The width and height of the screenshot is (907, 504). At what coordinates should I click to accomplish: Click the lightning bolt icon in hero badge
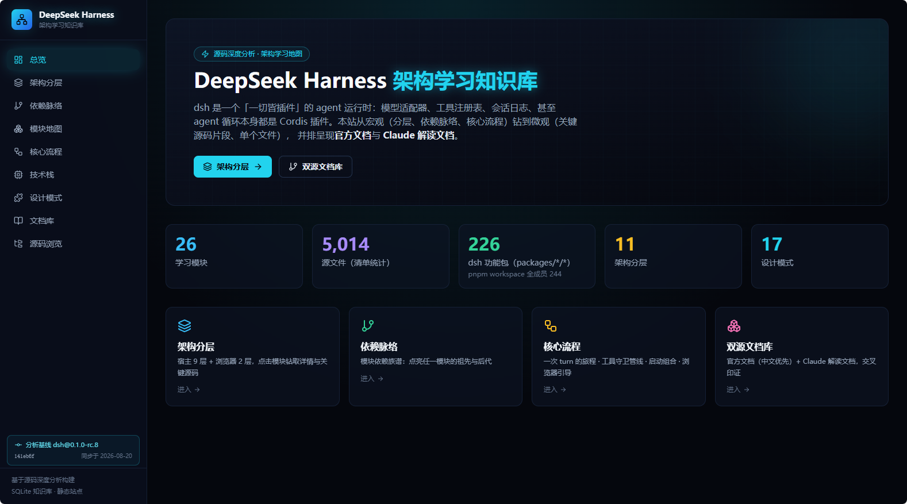pyautogui.click(x=205, y=54)
